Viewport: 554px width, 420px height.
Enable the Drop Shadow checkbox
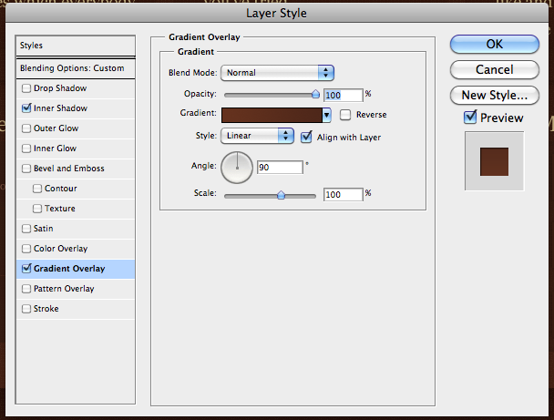[x=26, y=88]
